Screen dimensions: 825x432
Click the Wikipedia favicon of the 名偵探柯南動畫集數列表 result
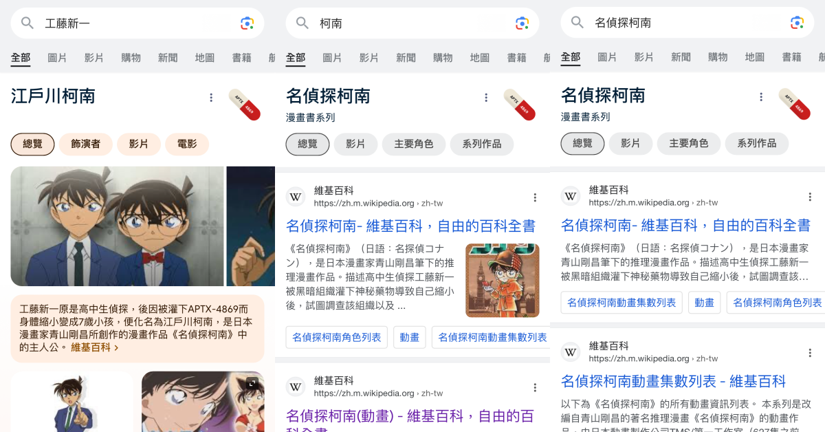[571, 352]
